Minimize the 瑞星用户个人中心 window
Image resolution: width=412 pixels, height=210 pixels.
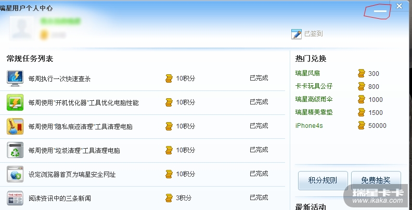(x=380, y=11)
